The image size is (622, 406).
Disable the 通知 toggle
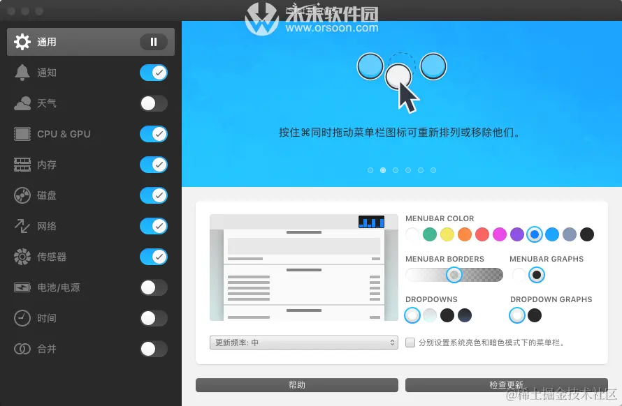[154, 73]
